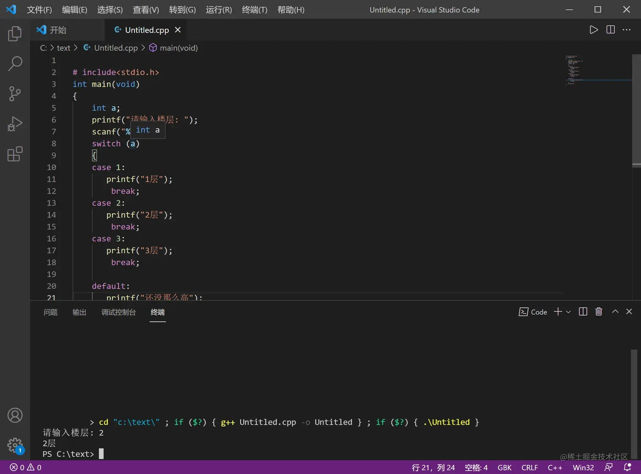Go to line via 行 21, 列 24
Image resolution: width=641 pixels, height=474 pixels.
[433, 467]
